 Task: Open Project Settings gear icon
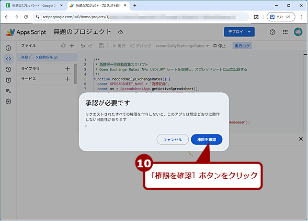tap(8, 102)
